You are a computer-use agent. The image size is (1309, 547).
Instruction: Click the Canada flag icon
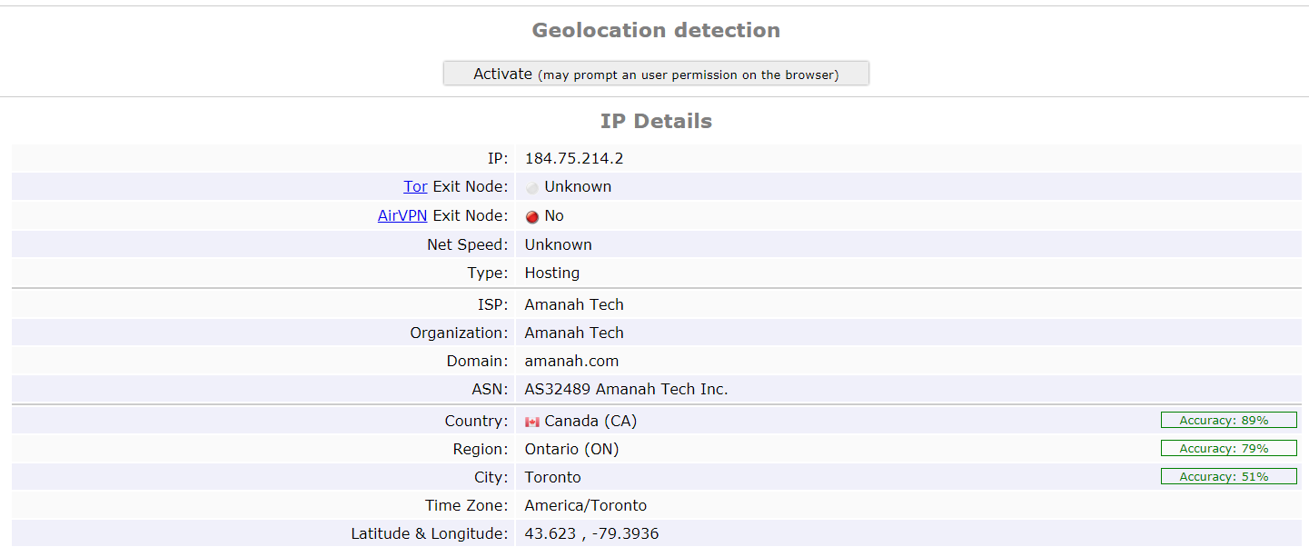coord(532,422)
